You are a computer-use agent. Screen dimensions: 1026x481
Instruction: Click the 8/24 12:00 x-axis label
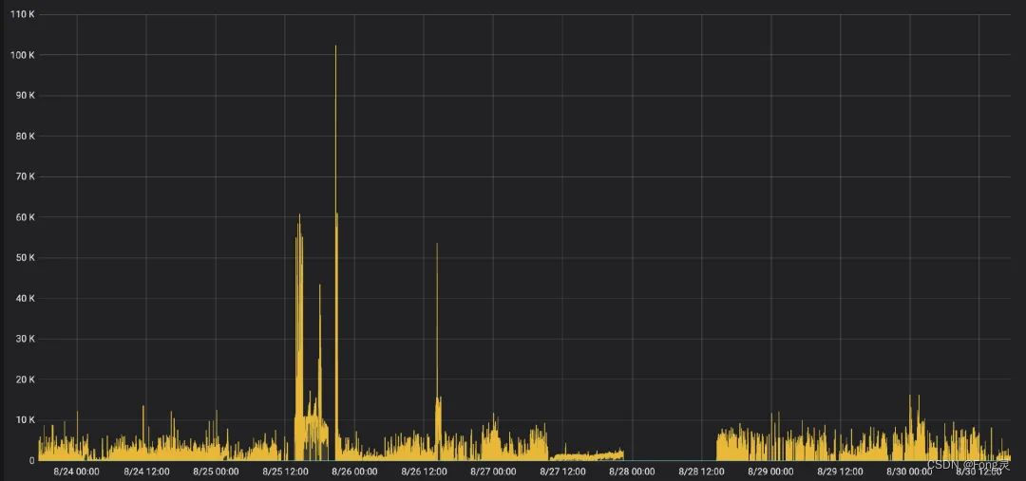pos(146,472)
